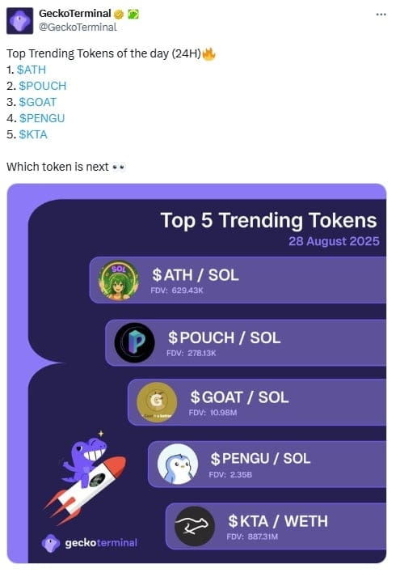Viewport: 400px width, 577px height.
Task: Open the GeckoTerminal profile avatar
Action: tap(20, 20)
